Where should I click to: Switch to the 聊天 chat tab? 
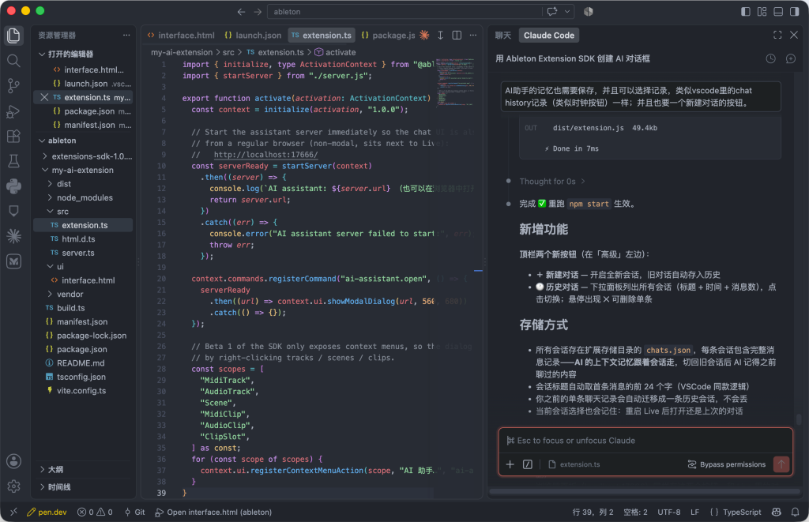pos(503,35)
